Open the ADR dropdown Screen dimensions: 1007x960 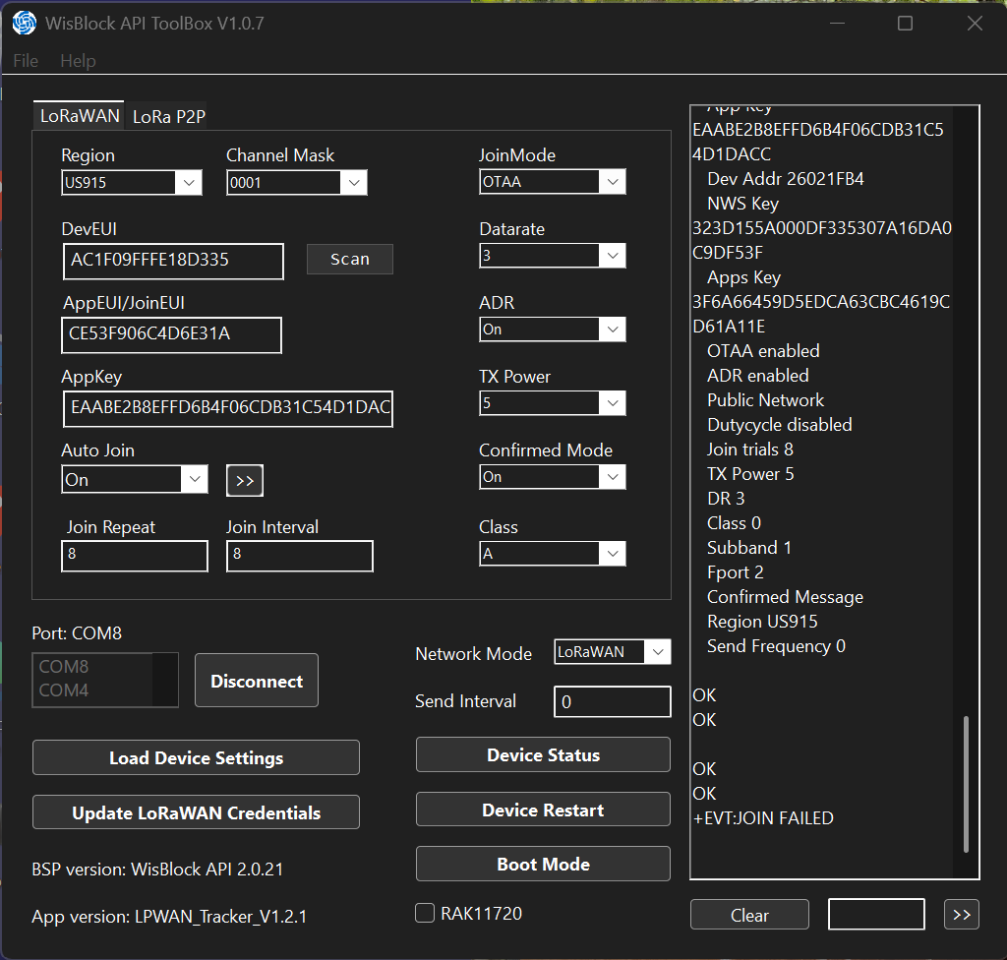click(x=552, y=330)
